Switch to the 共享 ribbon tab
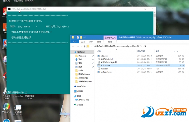This screenshot has width=189, height=122. point(91,42)
